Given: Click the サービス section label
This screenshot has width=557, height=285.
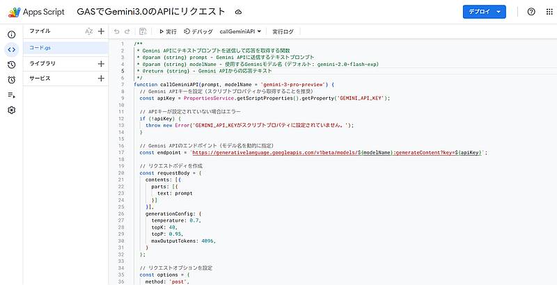Looking at the screenshot, I should tap(40, 79).
